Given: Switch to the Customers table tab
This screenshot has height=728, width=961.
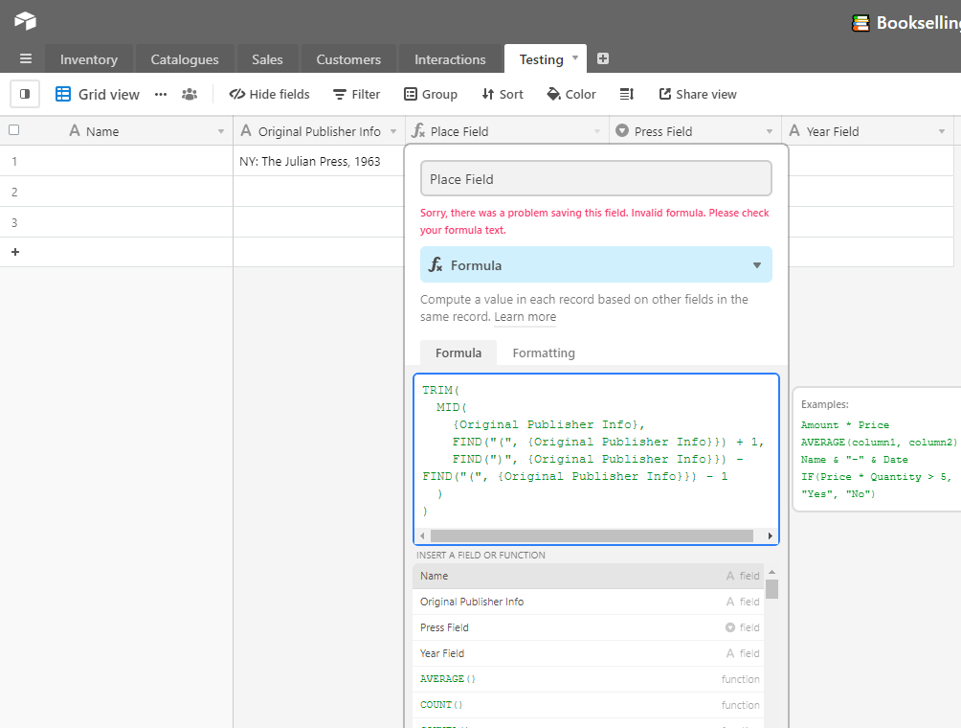Looking at the screenshot, I should (x=348, y=59).
